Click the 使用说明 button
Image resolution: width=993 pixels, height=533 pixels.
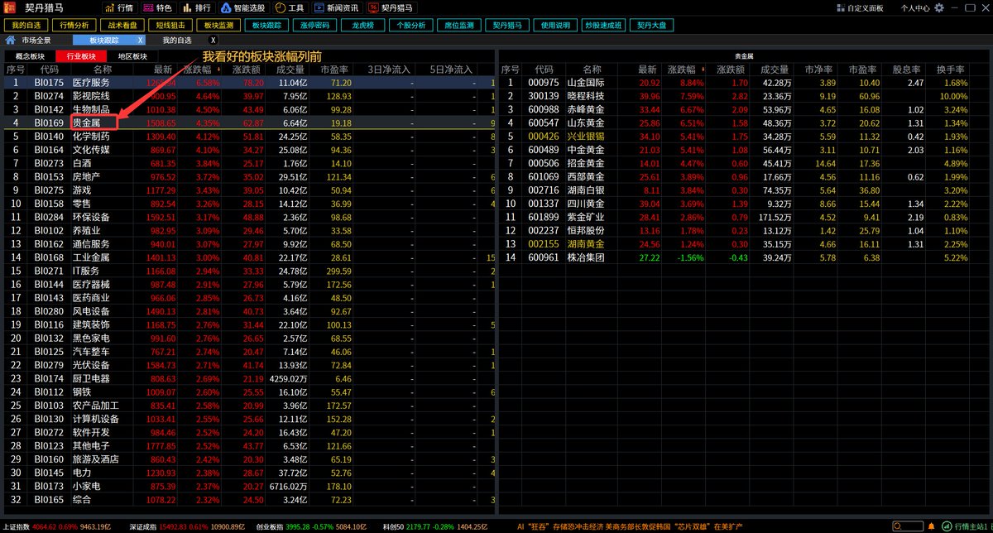[x=555, y=25]
